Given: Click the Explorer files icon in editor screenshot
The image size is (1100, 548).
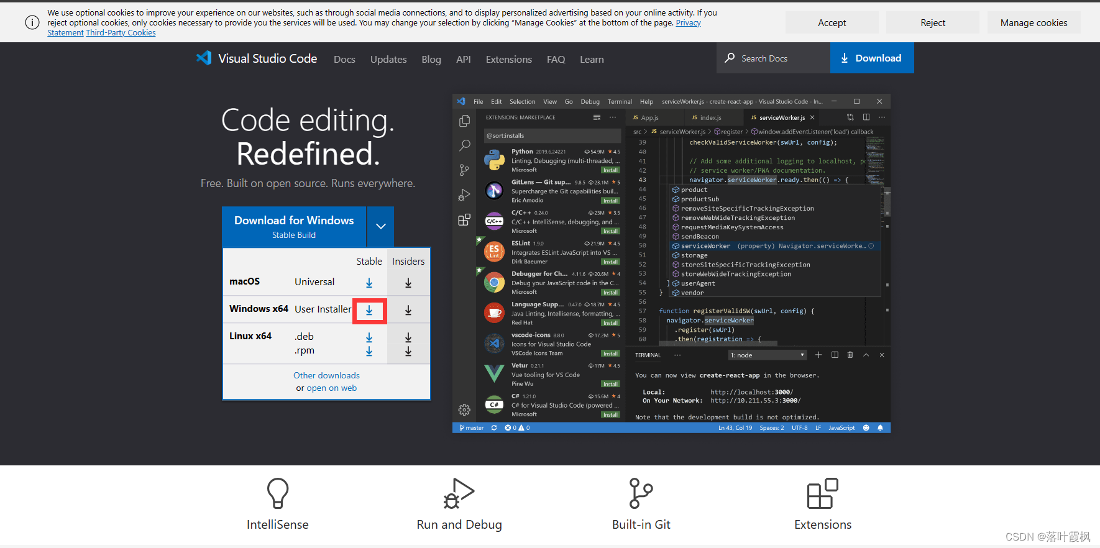Looking at the screenshot, I should [464, 121].
